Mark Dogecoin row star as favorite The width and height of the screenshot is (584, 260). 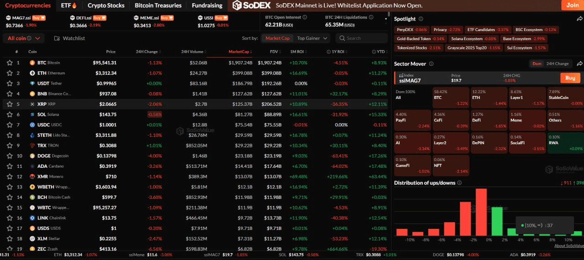[x=9, y=156]
